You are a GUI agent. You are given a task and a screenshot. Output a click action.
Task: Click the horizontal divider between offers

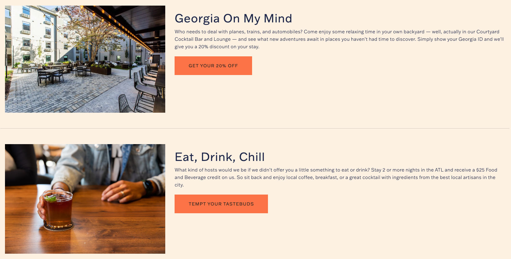(x=255, y=128)
